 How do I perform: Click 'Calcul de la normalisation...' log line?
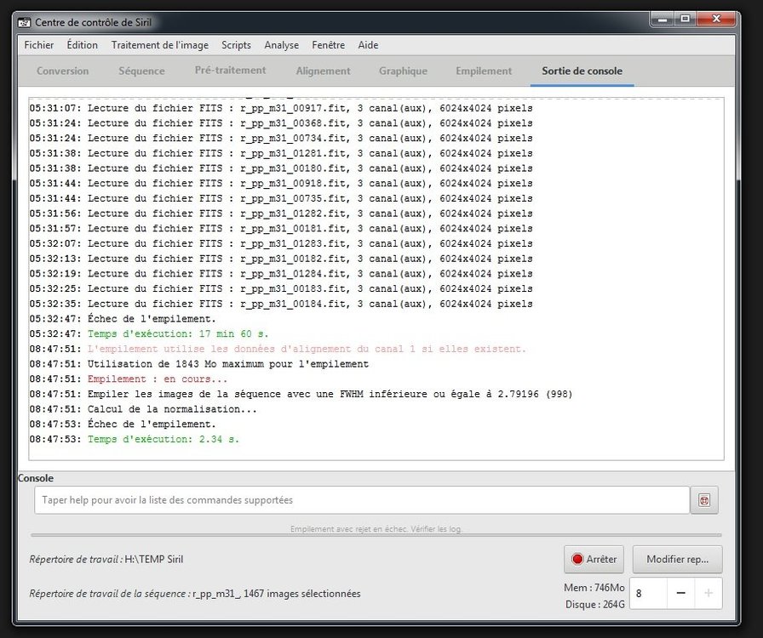(x=142, y=409)
